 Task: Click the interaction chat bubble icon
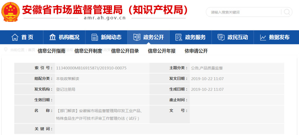coord(221,37)
